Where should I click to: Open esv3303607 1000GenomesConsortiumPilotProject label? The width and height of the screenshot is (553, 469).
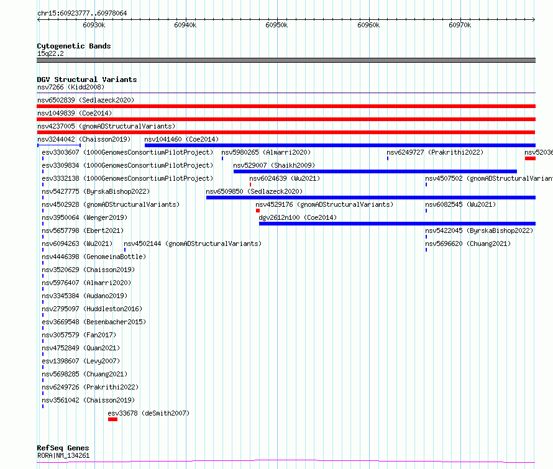pos(127,152)
